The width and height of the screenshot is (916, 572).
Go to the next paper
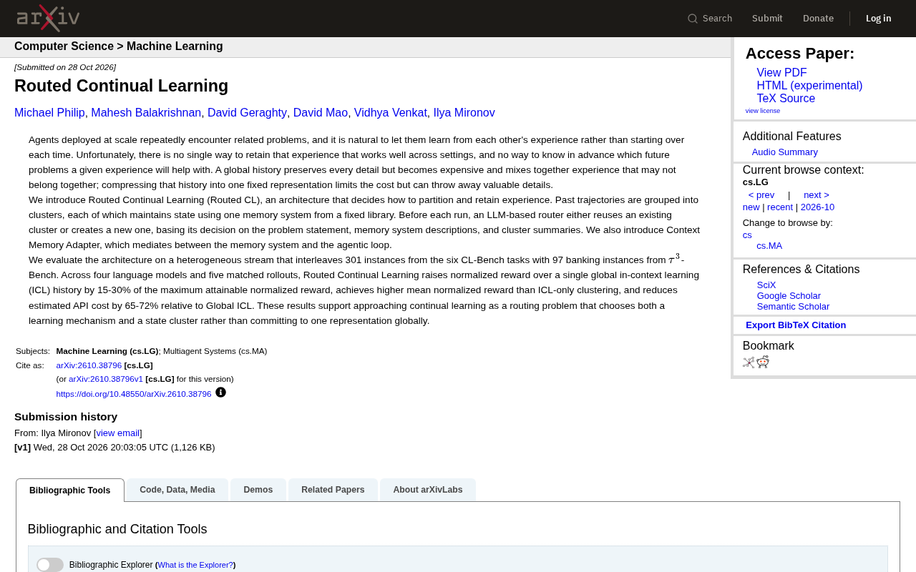pos(817,195)
